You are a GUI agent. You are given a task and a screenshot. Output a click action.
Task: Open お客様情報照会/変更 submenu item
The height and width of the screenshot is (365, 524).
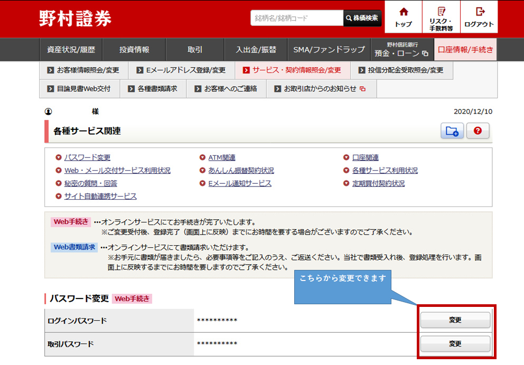point(83,70)
